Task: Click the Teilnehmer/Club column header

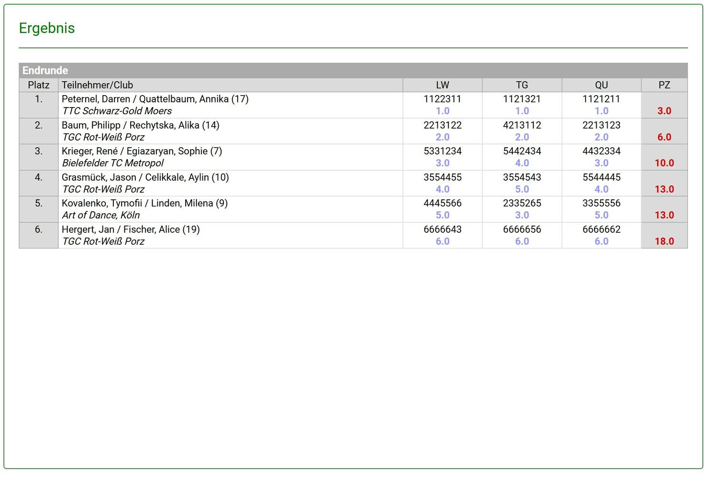Action: click(x=98, y=85)
